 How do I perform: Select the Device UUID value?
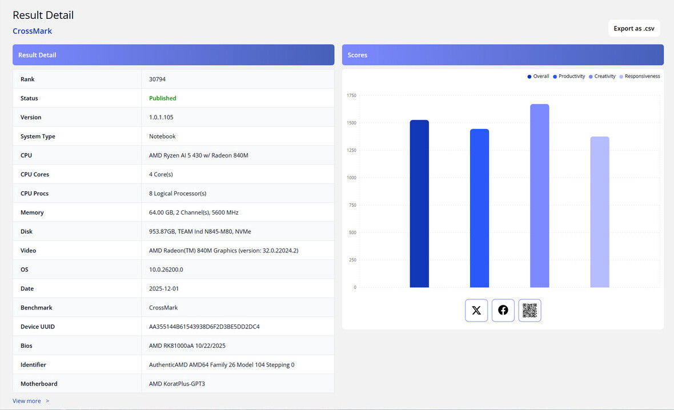coord(204,327)
